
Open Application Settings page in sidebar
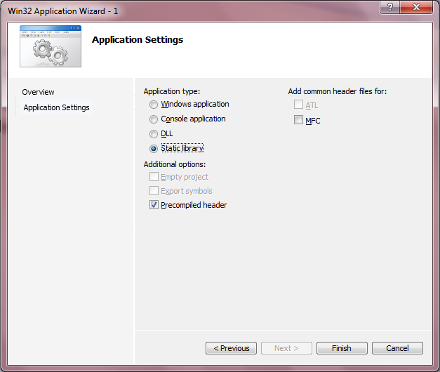click(x=56, y=107)
